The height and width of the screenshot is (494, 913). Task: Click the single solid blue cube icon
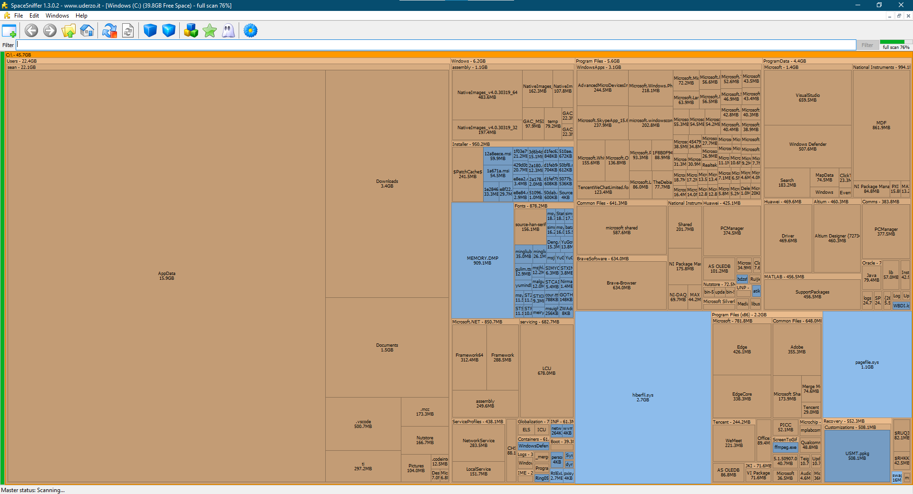(x=150, y=31)
